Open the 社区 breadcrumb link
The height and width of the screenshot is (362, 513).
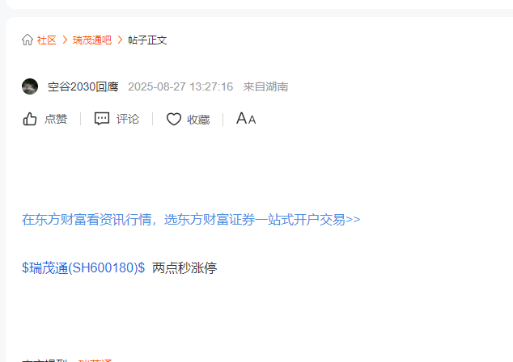[x=46, y=40]
